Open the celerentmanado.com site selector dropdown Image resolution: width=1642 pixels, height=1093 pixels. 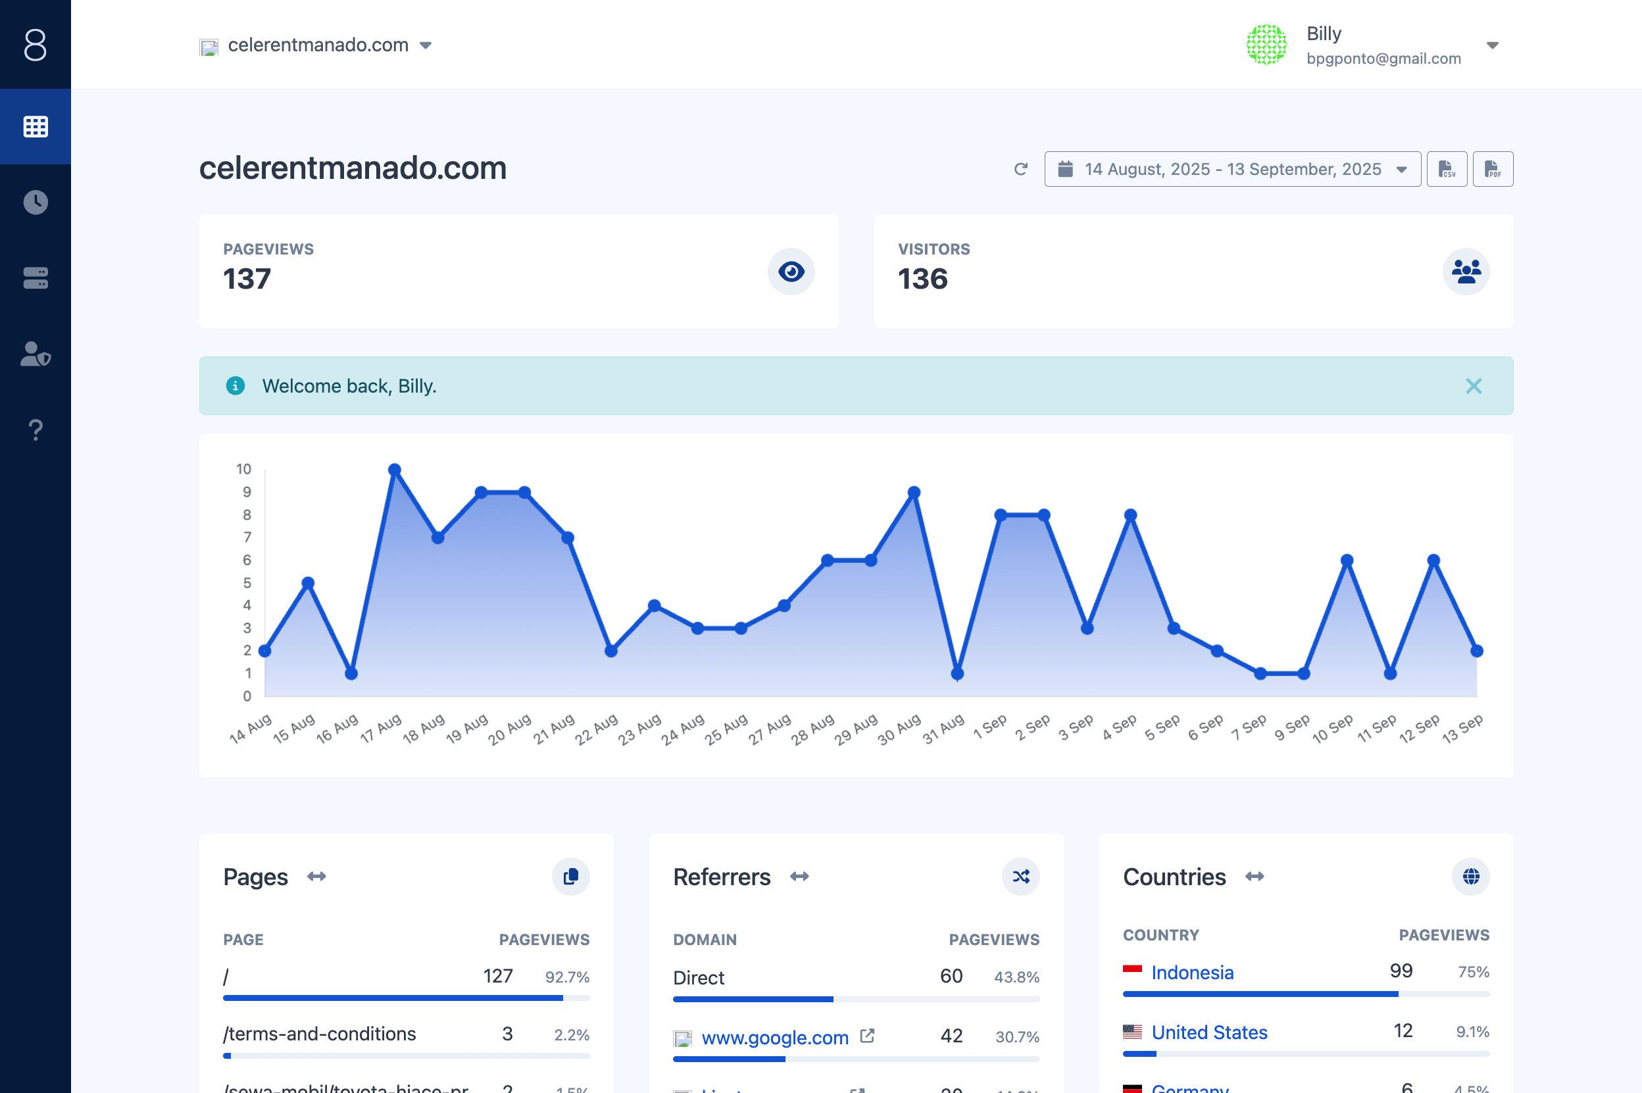(x=317, y=45)
